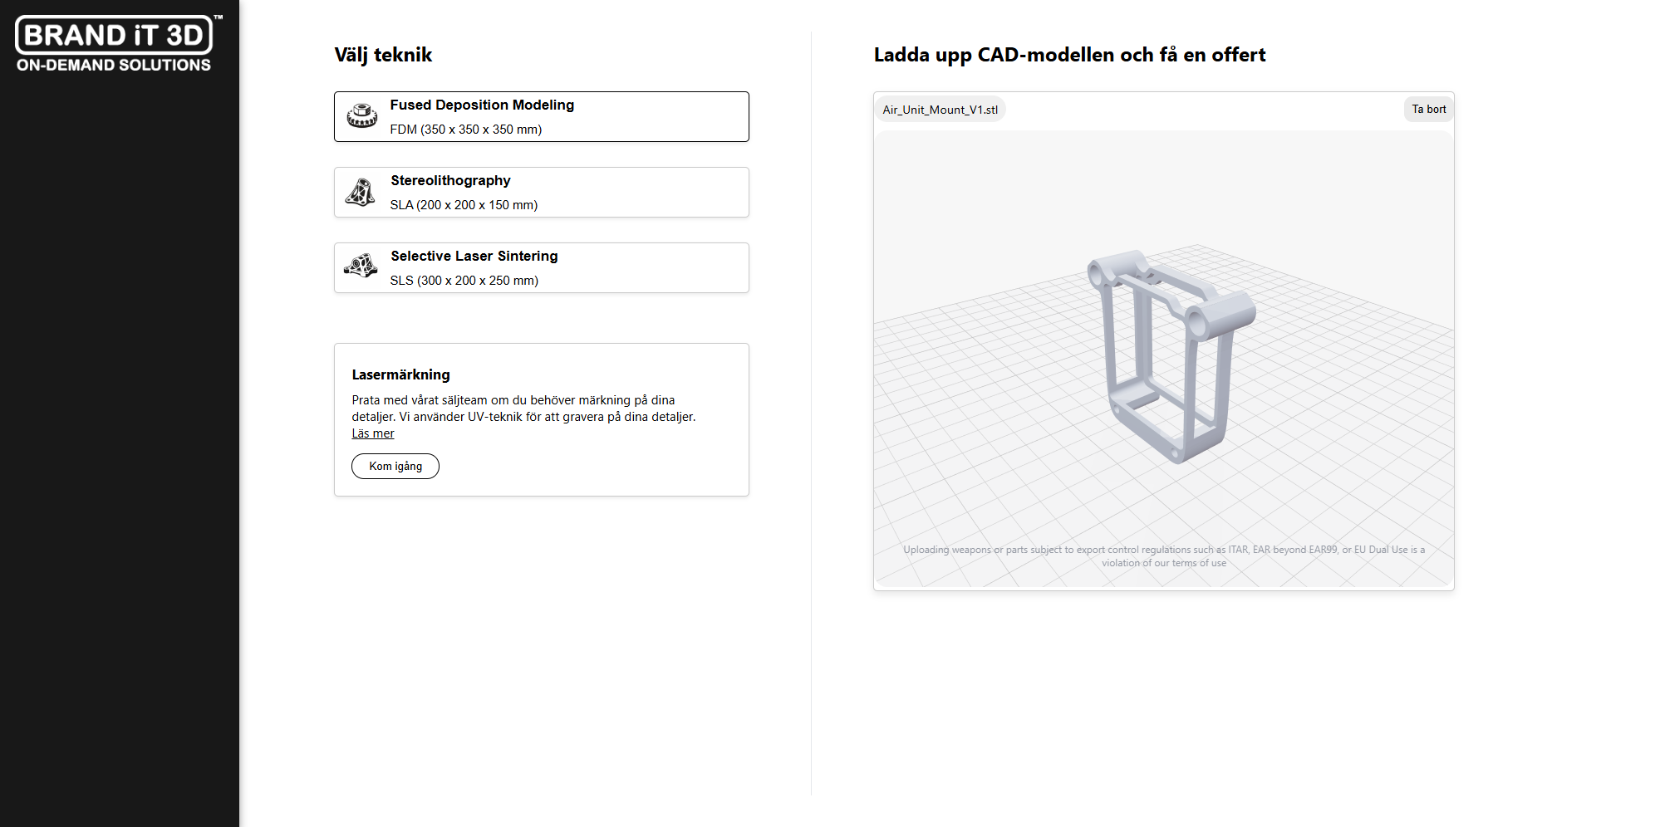Click the SLA (200 x 200 x 150 mm) size text
1660x827 pixels.
(x=464, y=205)
